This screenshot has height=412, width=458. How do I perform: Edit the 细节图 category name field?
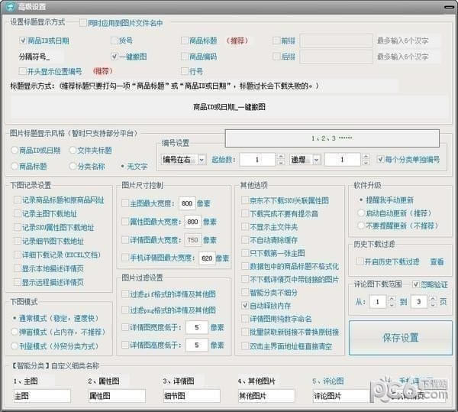(x=189, y=396)
